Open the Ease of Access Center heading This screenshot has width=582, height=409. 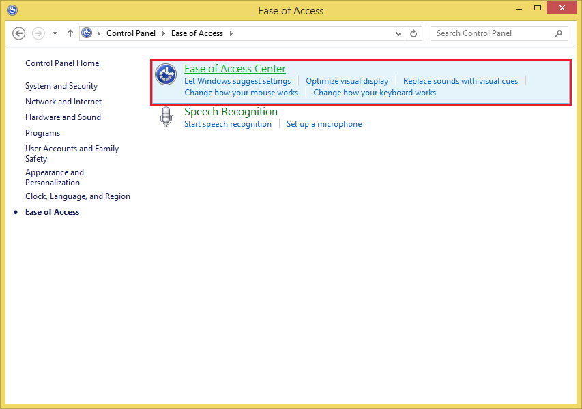pyautogui.click(x=235, y=69)
